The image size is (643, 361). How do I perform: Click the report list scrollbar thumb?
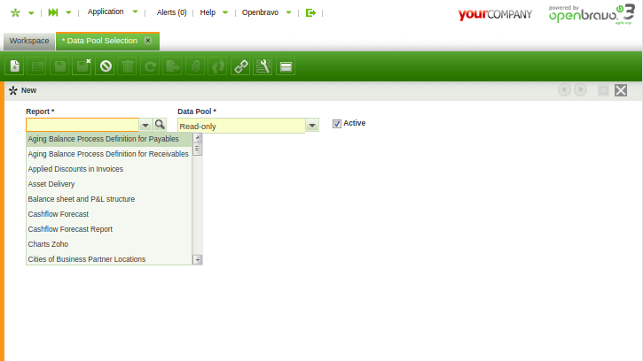click(198, 149)
